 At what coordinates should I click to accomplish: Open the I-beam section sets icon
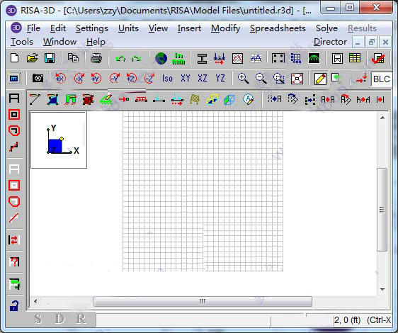(202, 58)
